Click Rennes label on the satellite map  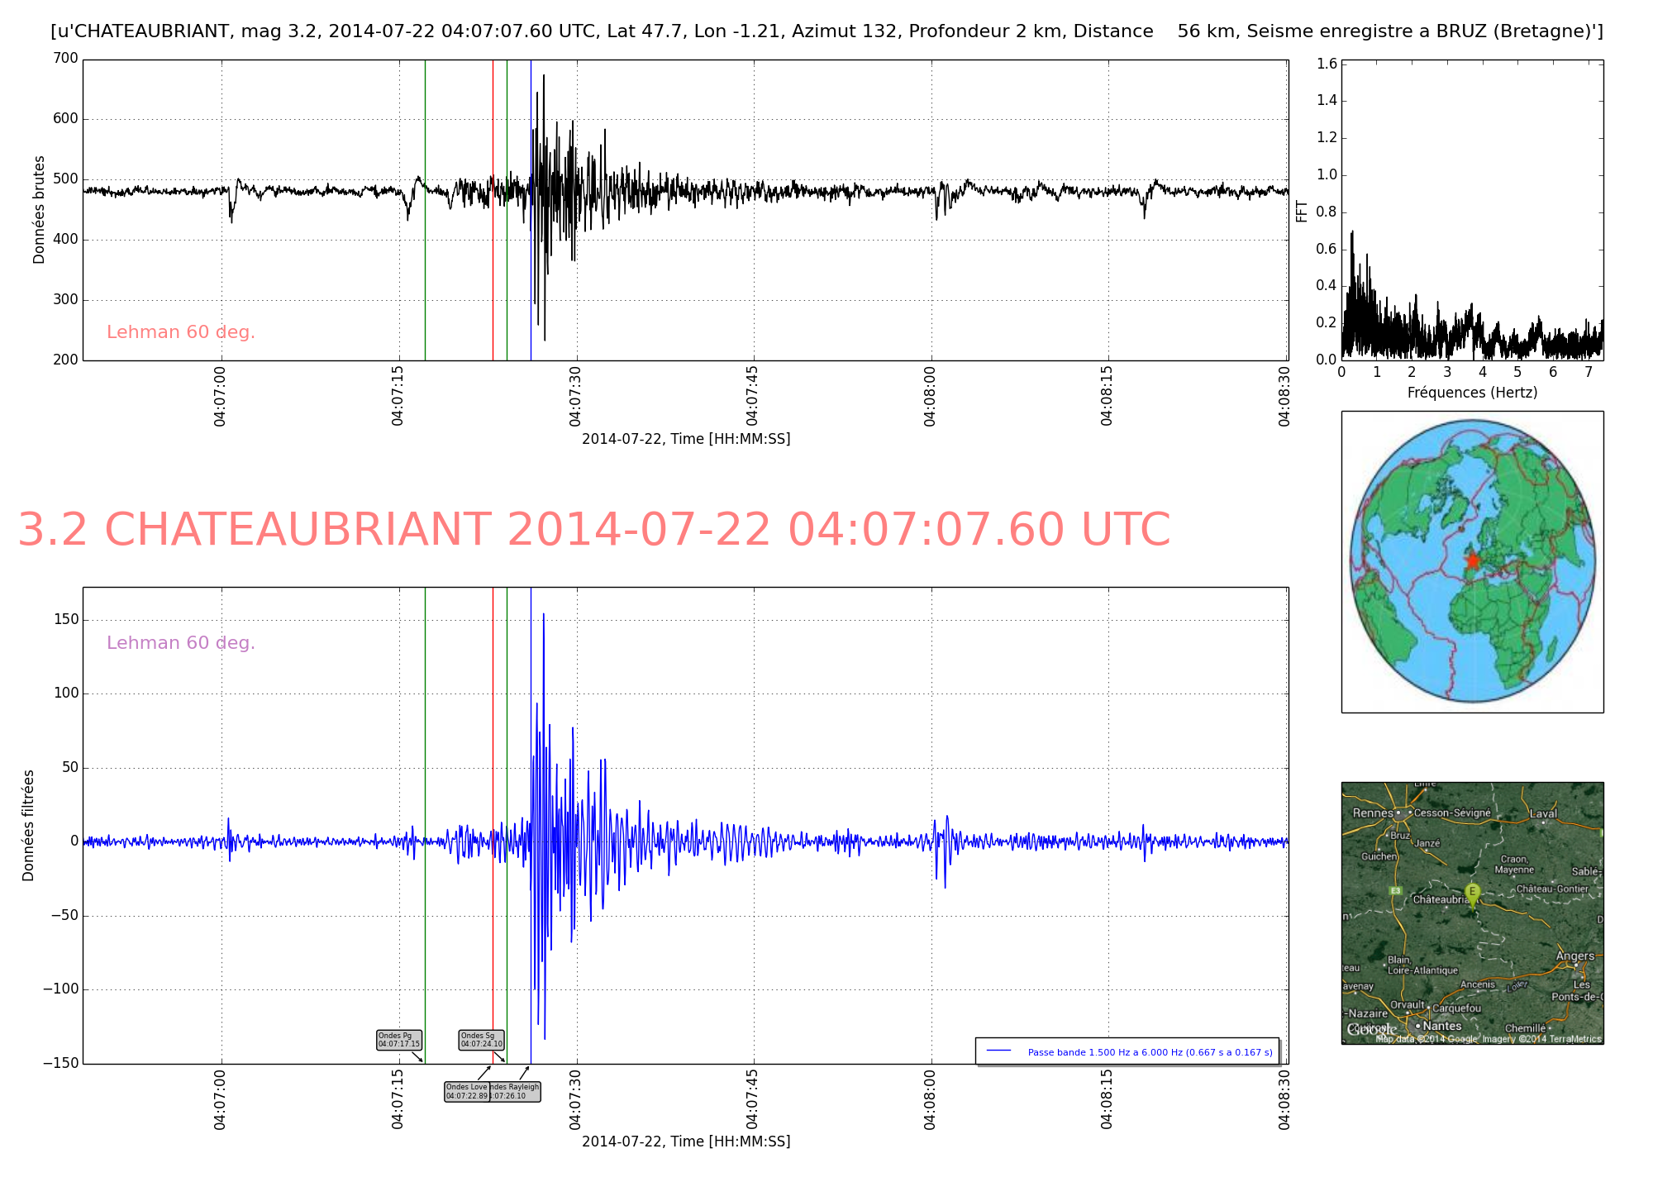[x=1373, y=813]
